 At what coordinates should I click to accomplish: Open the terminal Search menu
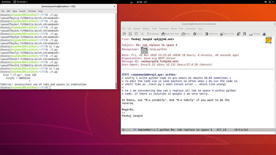[22, 11]
